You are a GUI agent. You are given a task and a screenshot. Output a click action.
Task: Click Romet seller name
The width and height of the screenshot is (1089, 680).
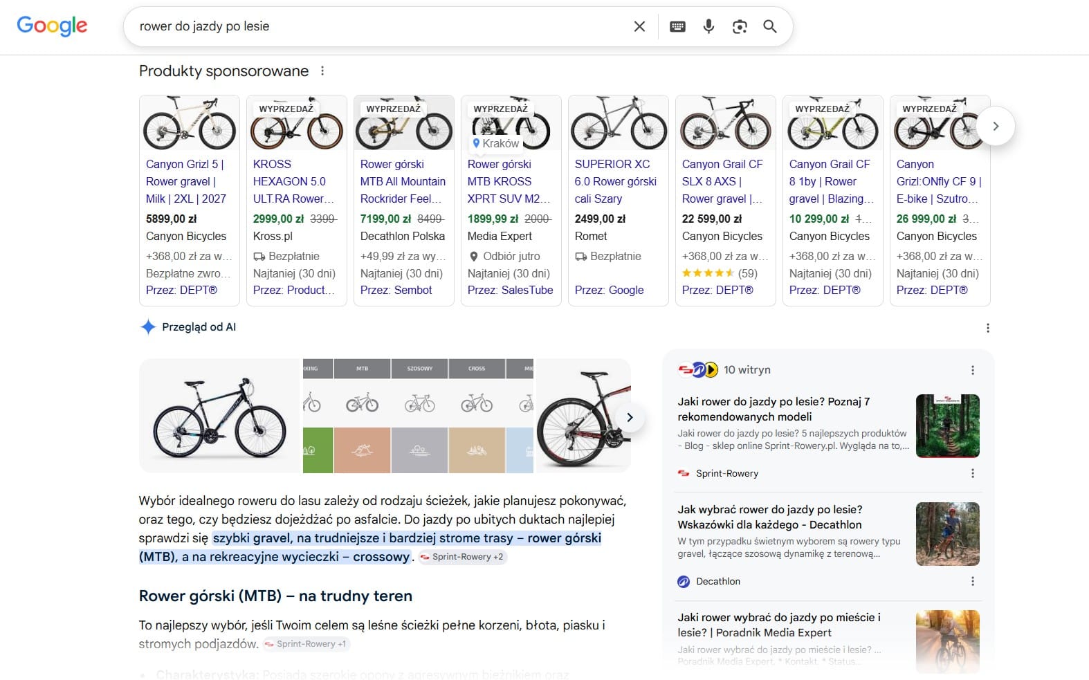tap(591, 236)
